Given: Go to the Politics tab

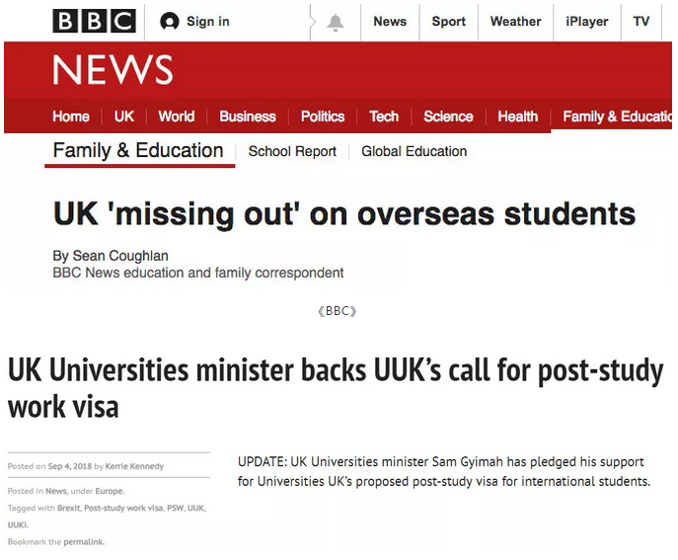Looking at the screenshot, I should (323, 117).
